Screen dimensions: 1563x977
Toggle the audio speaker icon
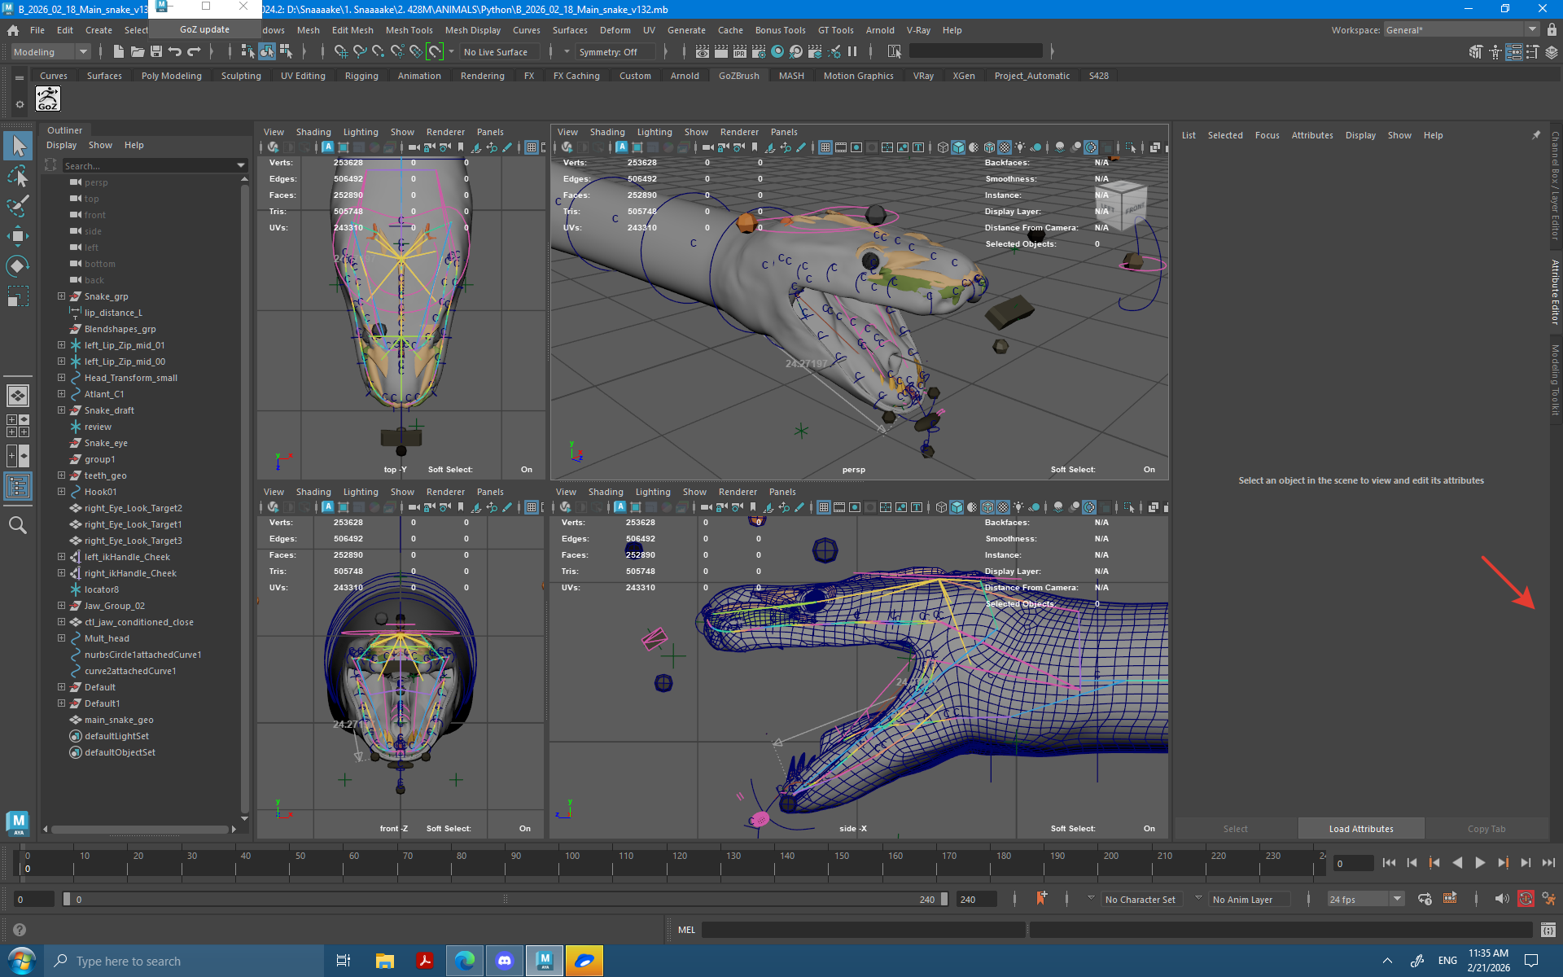point(1501,899)
